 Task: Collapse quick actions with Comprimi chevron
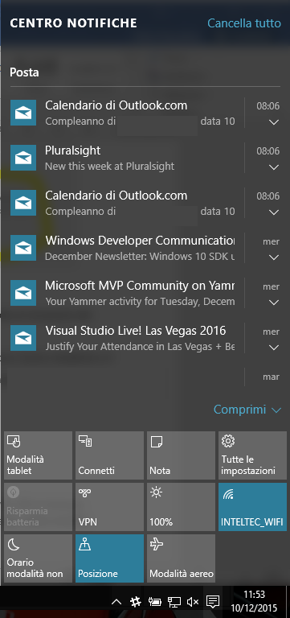276,410
